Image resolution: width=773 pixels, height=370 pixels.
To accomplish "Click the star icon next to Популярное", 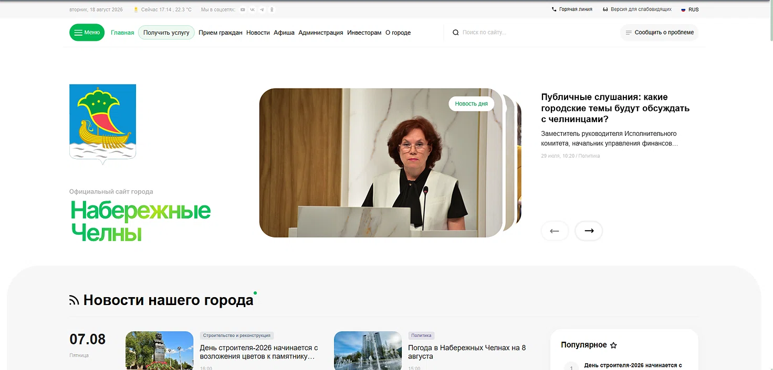I will coord(613,345).
